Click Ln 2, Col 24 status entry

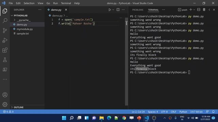pos(138,111)
